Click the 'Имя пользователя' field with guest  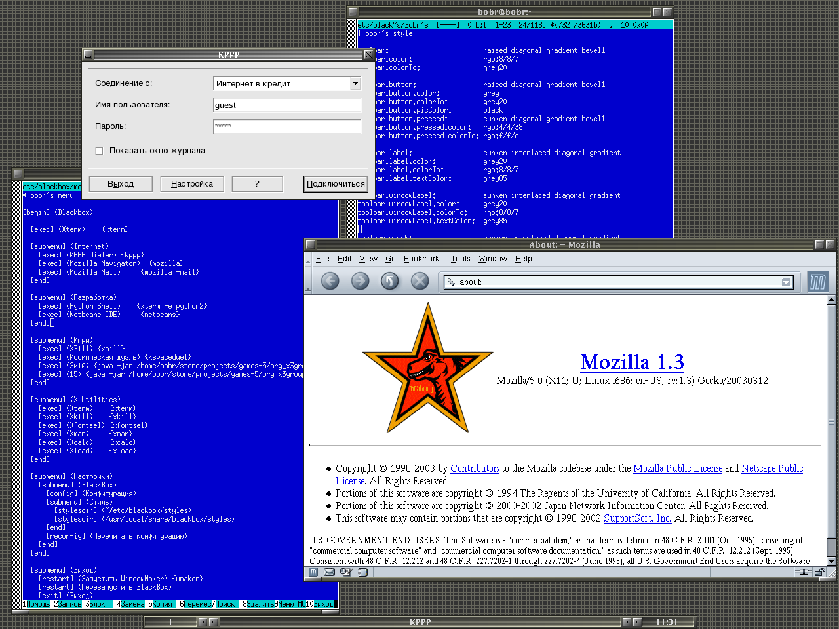(287, 105)
